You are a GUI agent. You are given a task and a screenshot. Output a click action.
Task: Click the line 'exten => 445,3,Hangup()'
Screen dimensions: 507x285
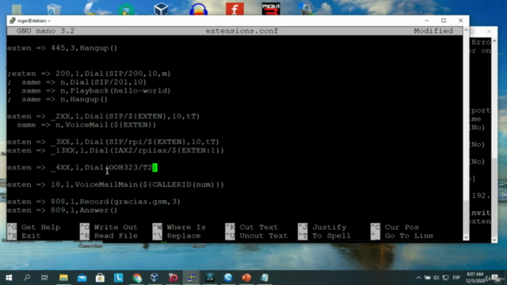point(63,48)
